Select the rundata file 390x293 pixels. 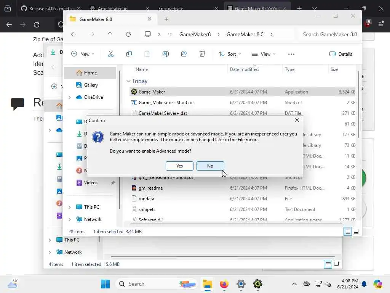[243, 198]
